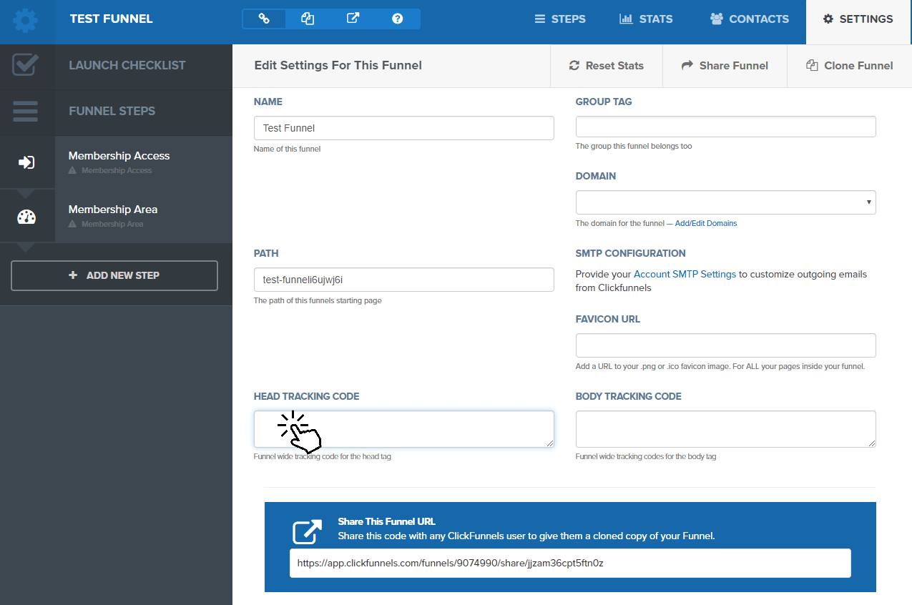Image resolution: width=912 pixels, height=605 pixels.
Task: Open the Domain dropdown
Action: click(x=725, y=202)
